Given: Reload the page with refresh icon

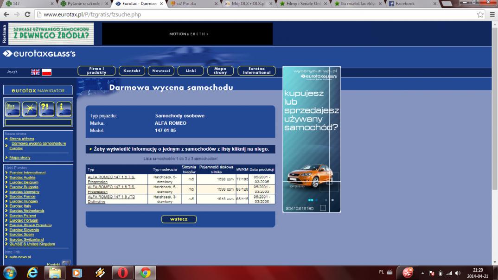Looking at the screenshot, I should coord(28,15).
